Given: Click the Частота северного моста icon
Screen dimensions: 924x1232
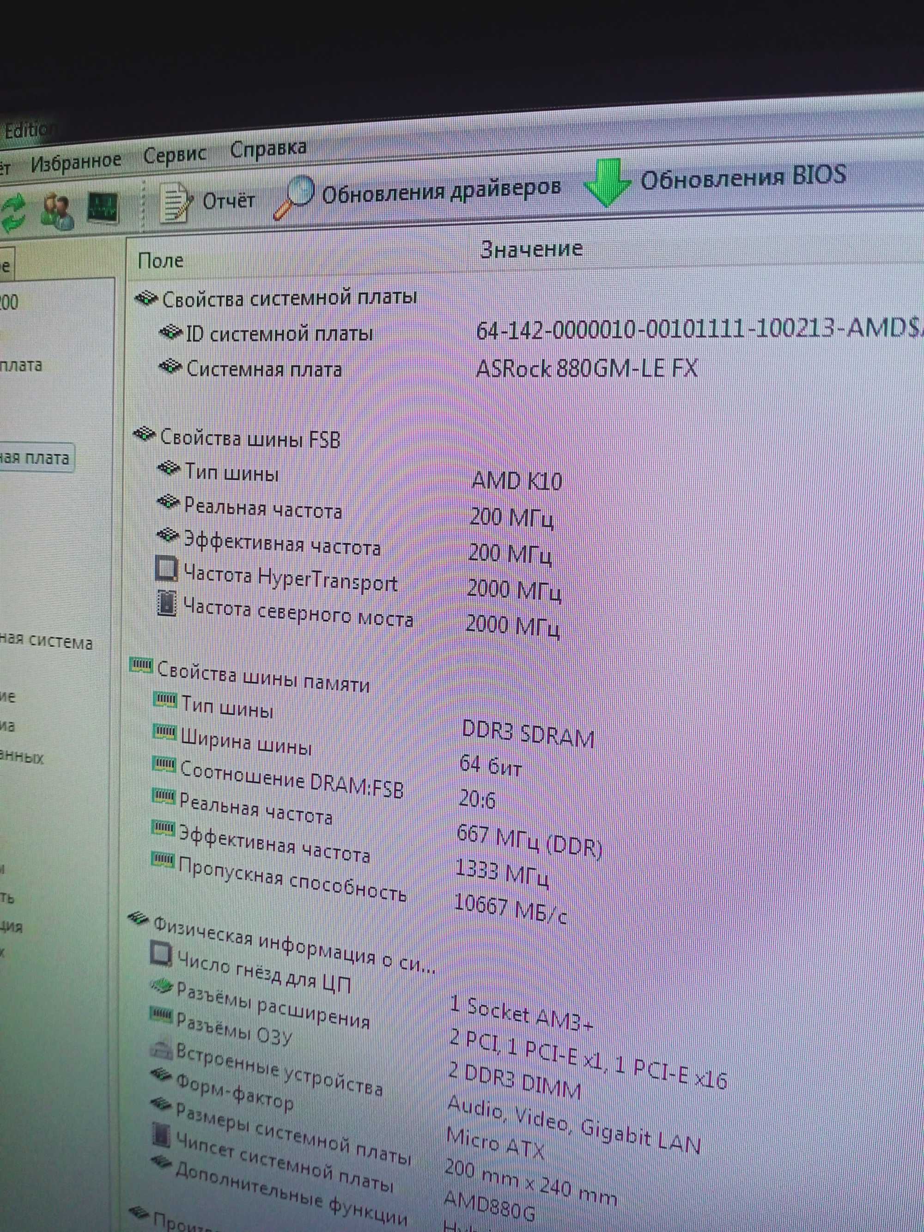Looking at the screenshot, I should click(x=166, y=604).
